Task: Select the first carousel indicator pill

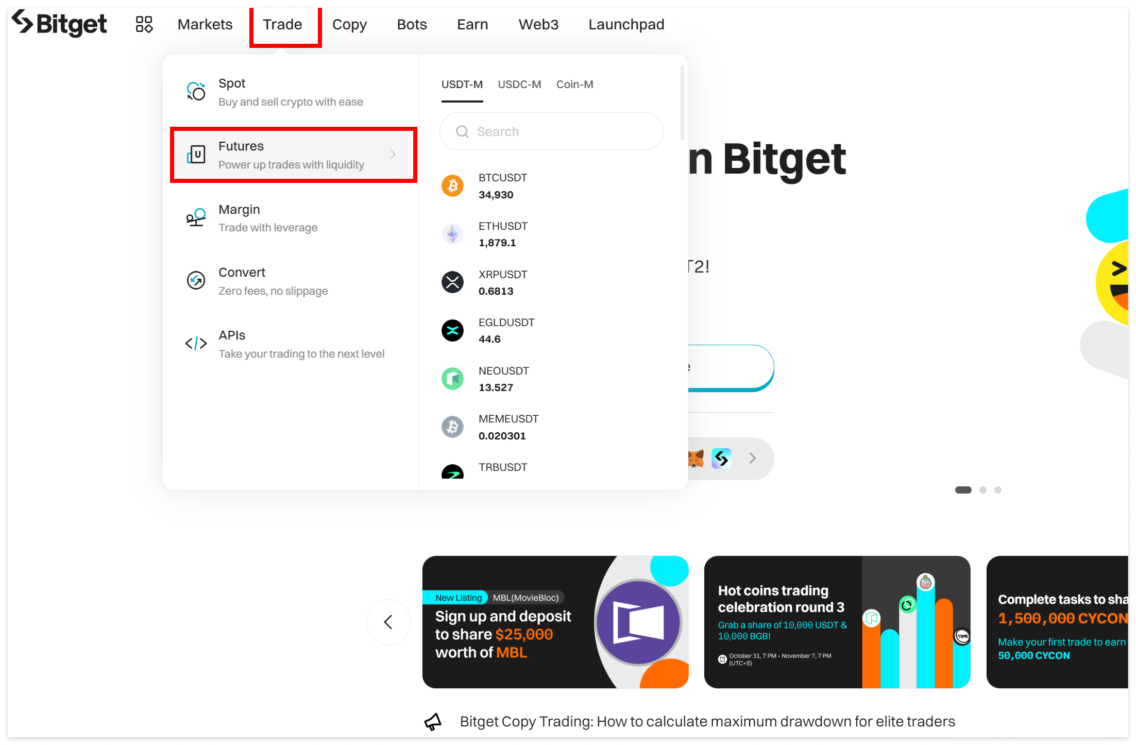Action: [963, 490]
